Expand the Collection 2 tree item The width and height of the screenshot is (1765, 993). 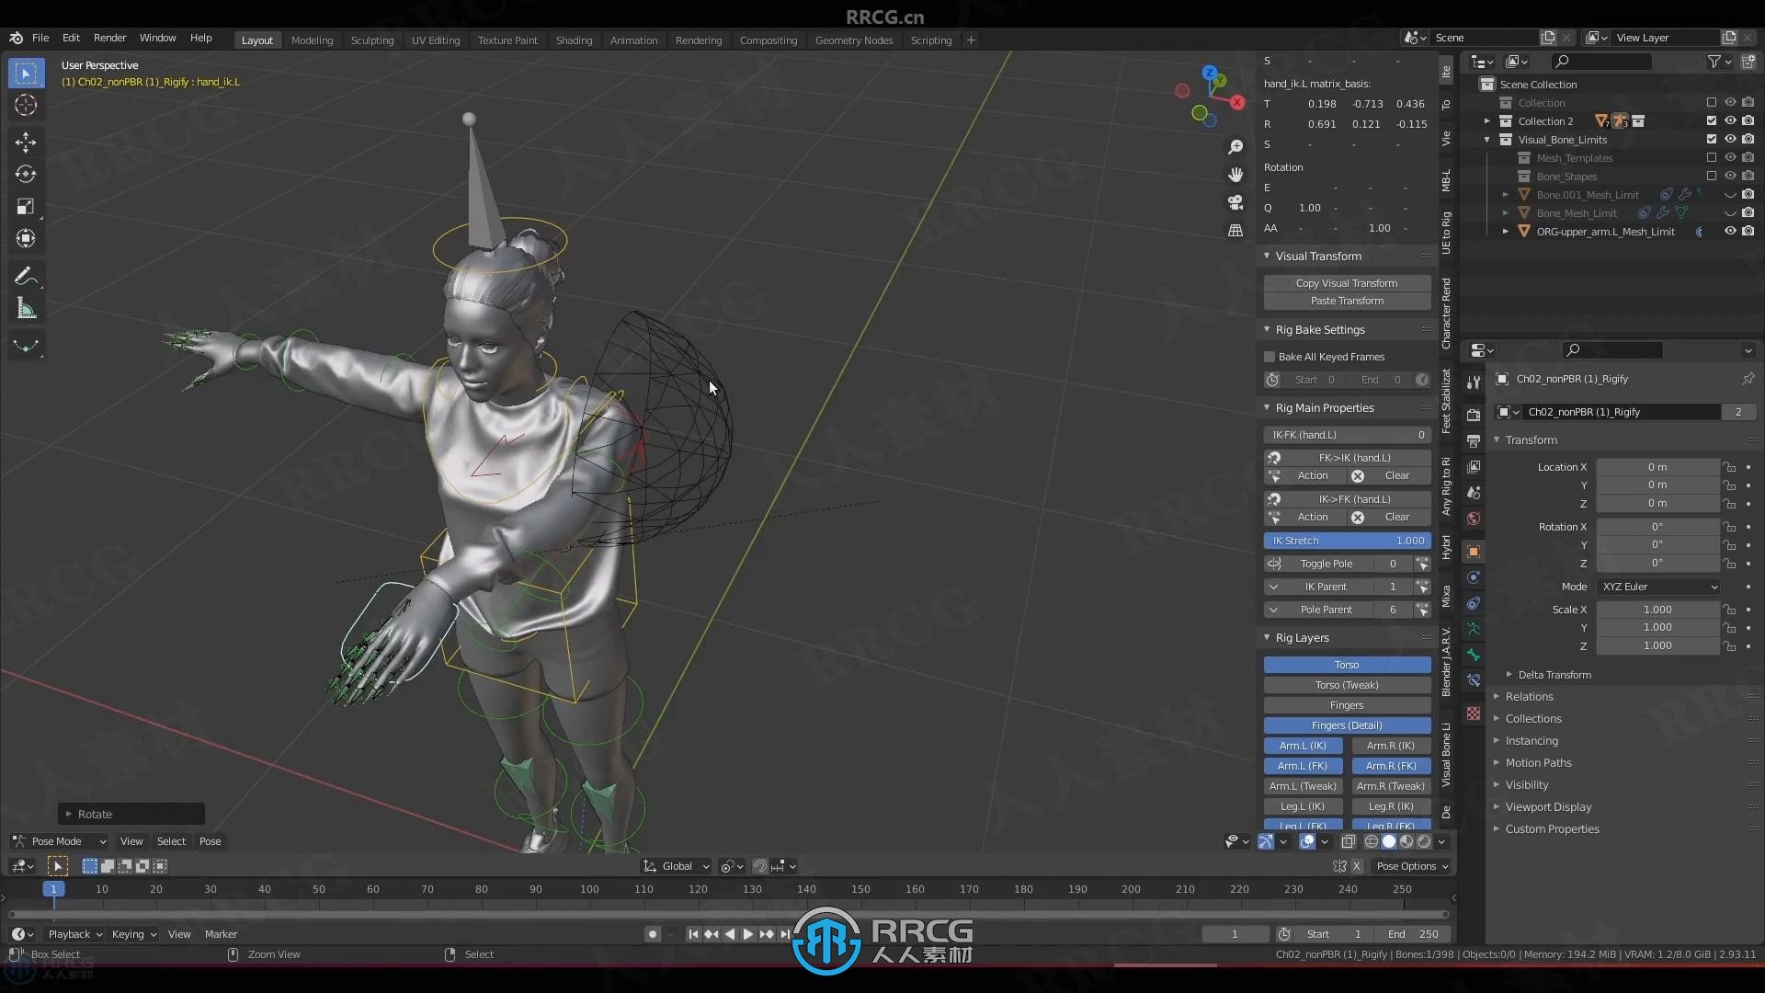1486,121
